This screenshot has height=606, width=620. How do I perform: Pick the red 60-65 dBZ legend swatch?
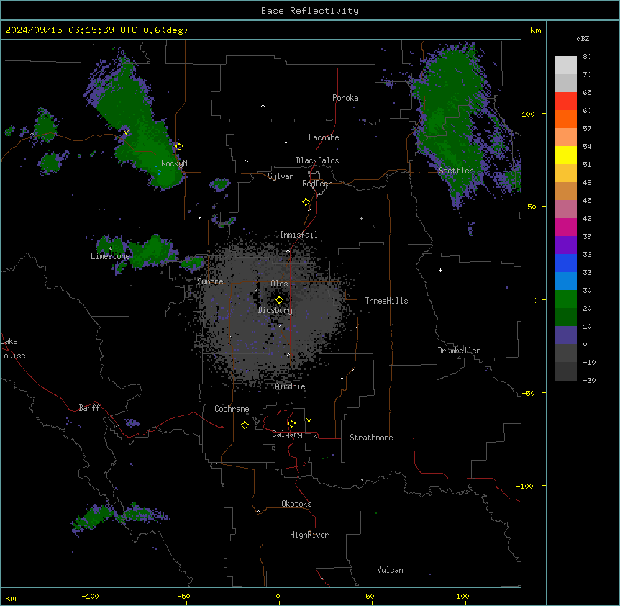[x=565, y=101]
